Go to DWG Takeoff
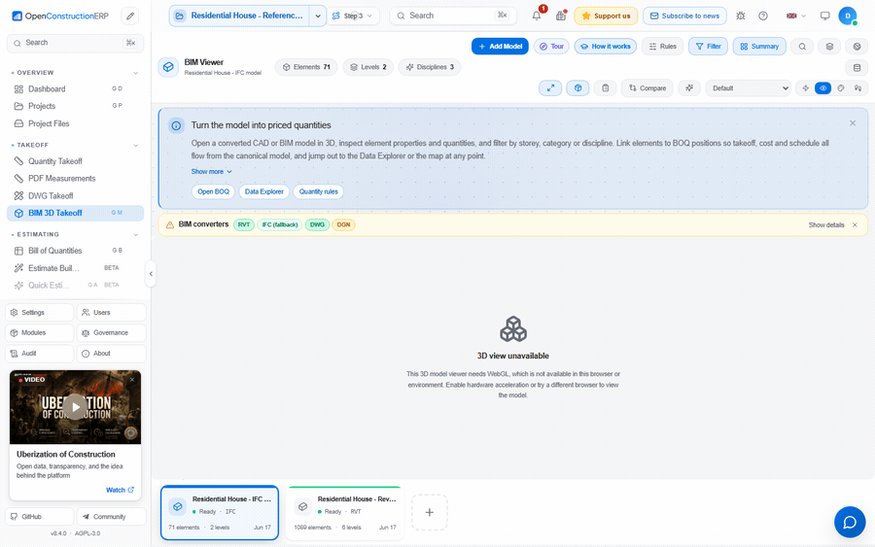 tap(75, 195)
